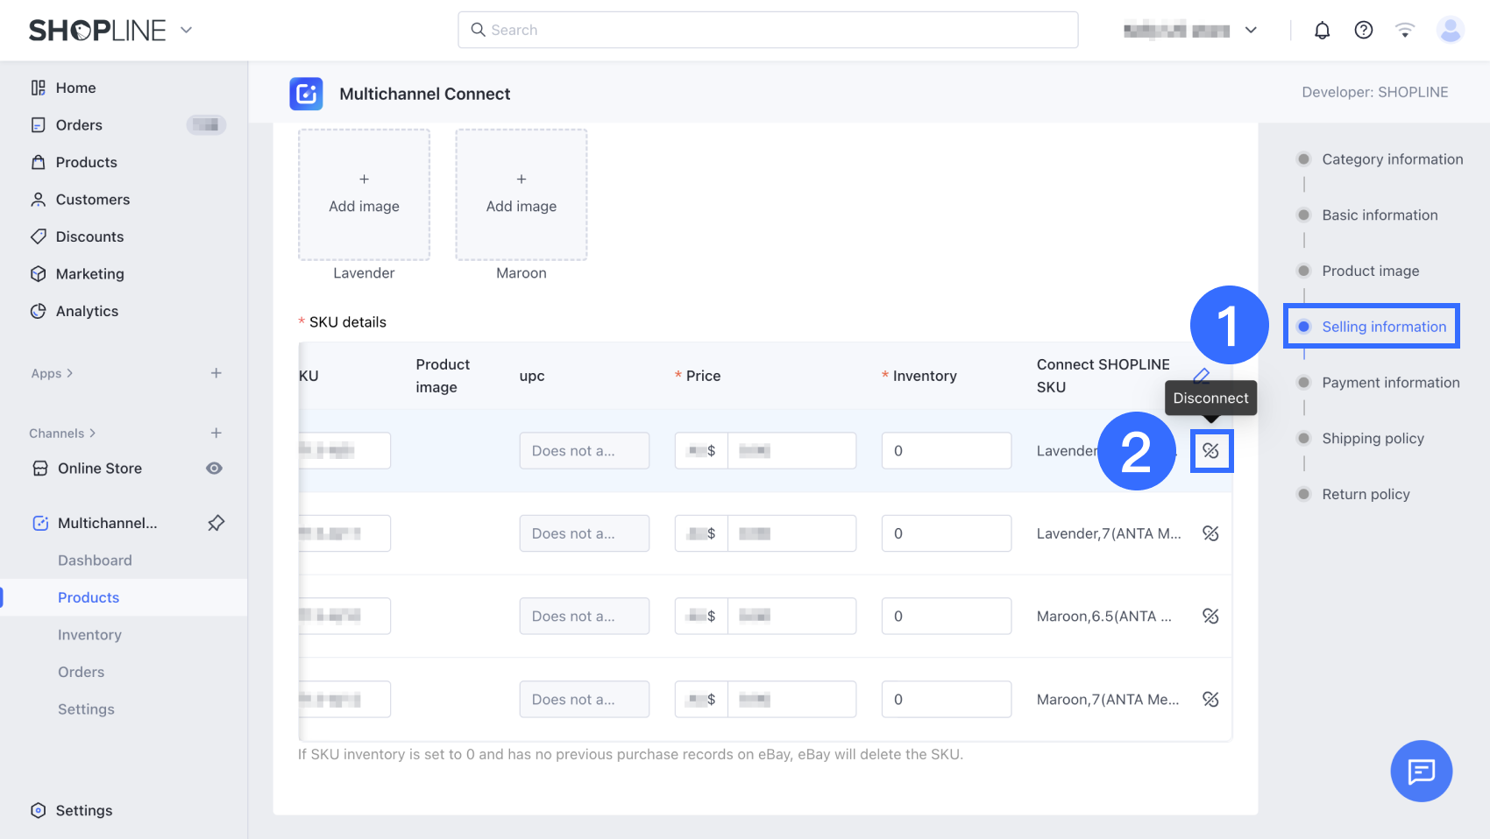The image size is (1490, 839).
Task: Open Multichannel... app in sidebar
Action: [x=107, y=523]
